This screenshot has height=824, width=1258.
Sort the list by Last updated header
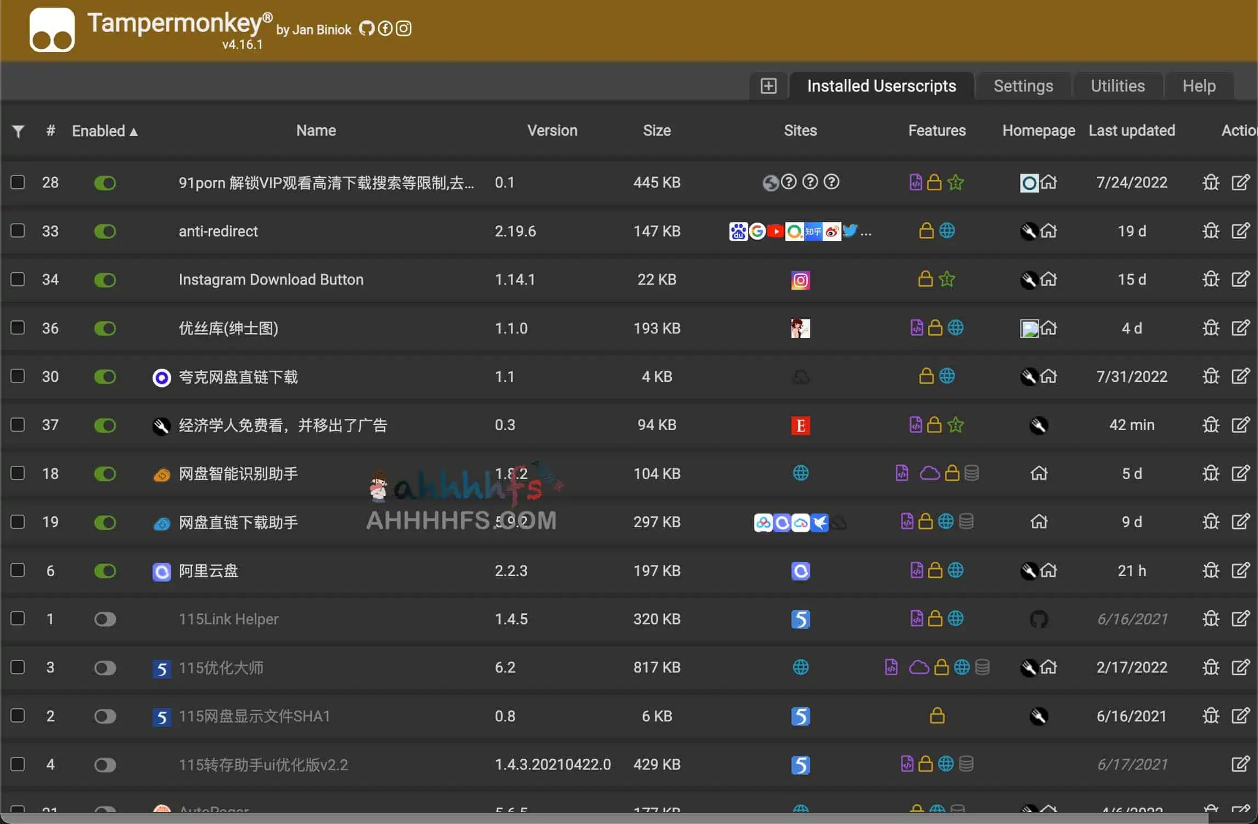[1131, 131]
